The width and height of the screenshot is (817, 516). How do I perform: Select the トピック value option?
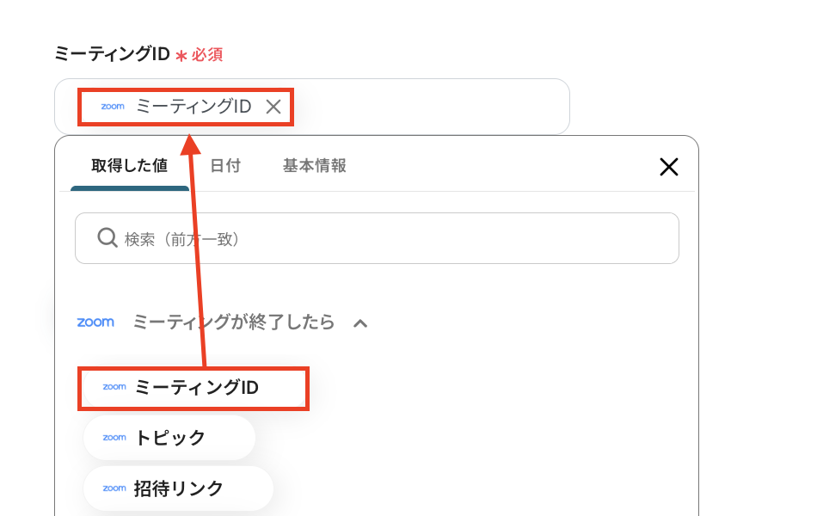(x=170, y=438)
